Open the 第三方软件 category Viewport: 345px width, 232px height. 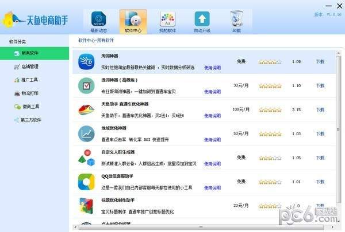coord(31,120)
